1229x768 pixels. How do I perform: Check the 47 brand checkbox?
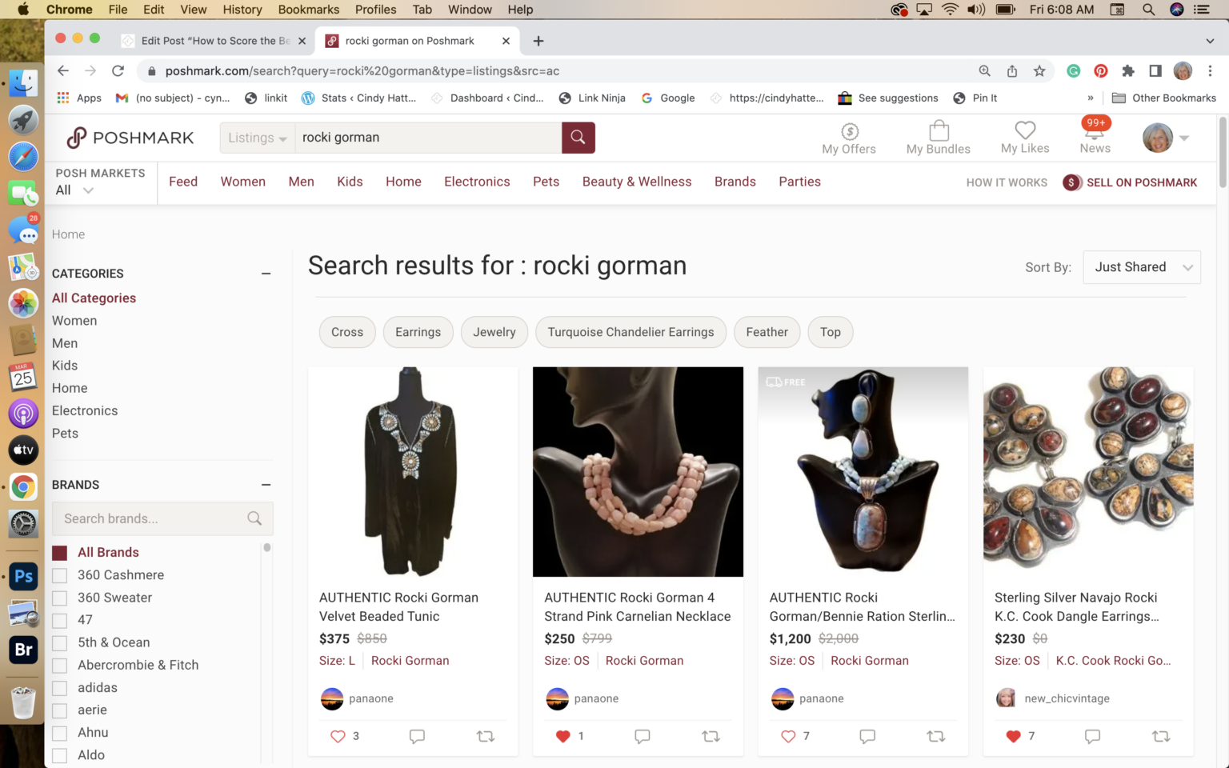coord(59,620)
